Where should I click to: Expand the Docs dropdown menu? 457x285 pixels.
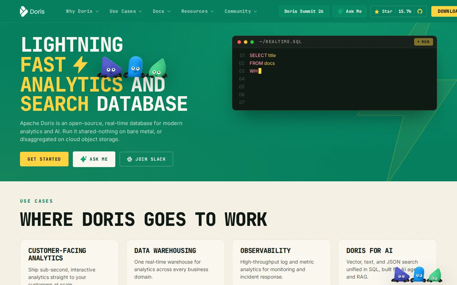pos(162,11)
